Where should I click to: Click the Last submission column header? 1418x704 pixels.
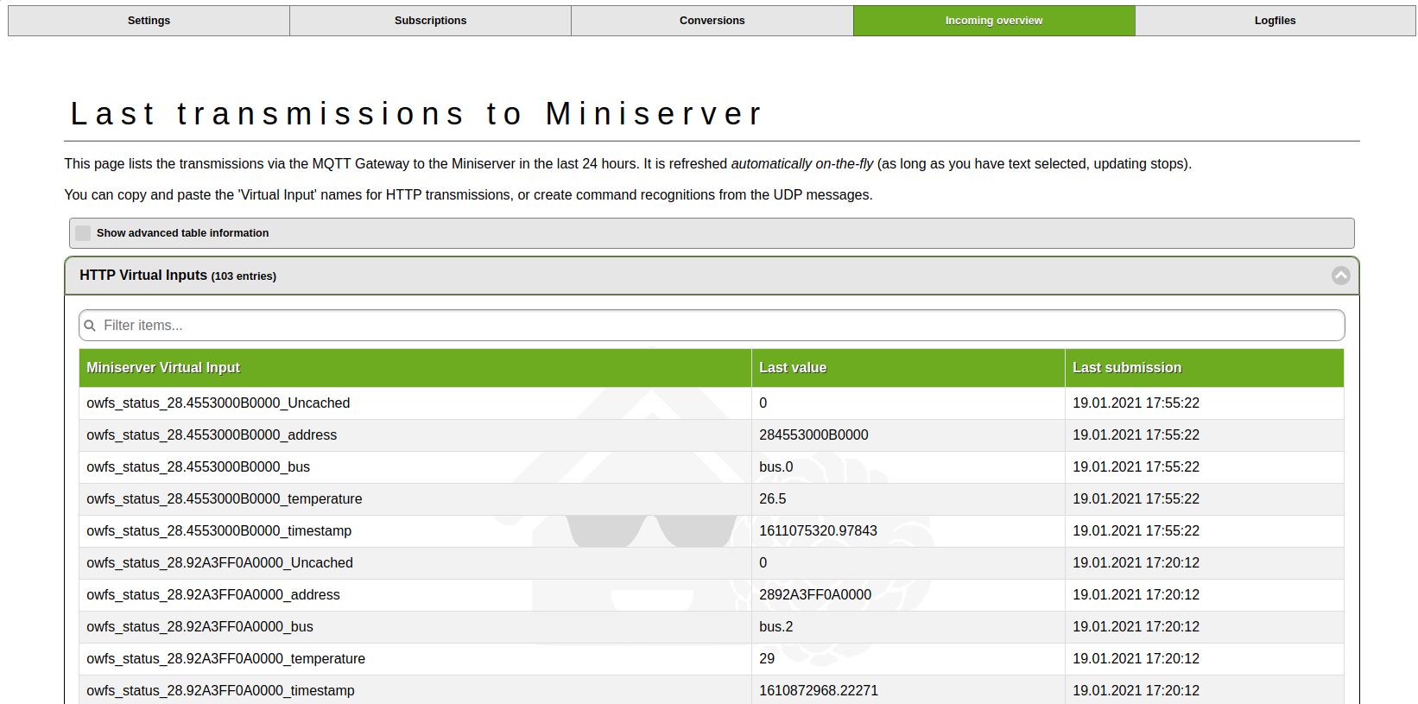(1204, 368)
